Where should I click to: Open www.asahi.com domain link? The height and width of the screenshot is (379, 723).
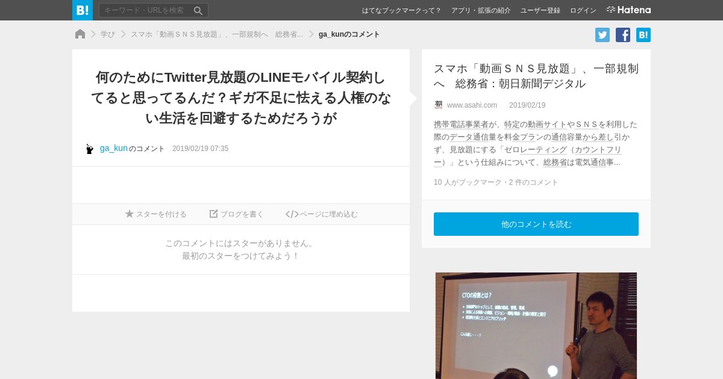coord(472,105)
